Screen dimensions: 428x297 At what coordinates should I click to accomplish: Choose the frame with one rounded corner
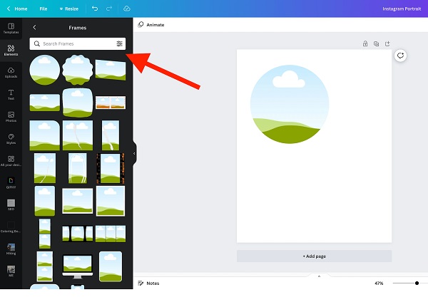click(45, 135)
